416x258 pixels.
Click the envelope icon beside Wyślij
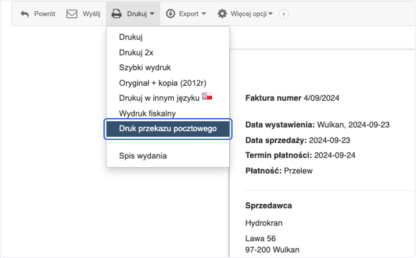tap(72, 14)
